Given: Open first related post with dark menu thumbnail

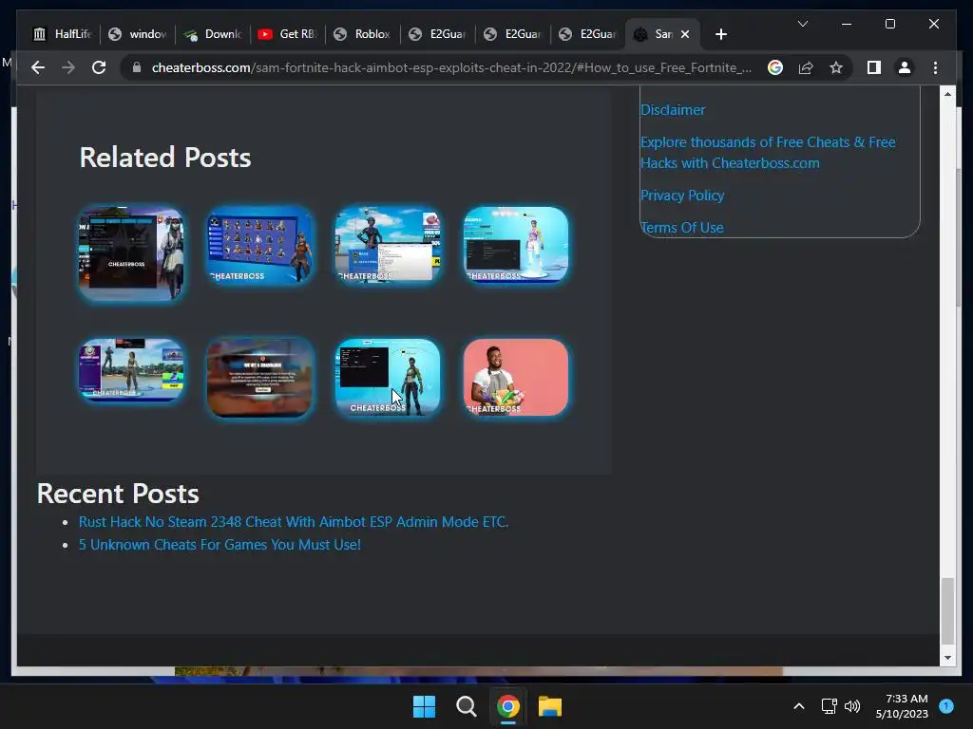Looking at the screenshot, I should 131,252.
